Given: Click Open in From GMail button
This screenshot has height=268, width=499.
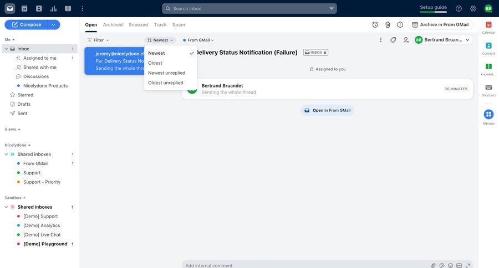Looking at the screenshot, I should 327,110.
